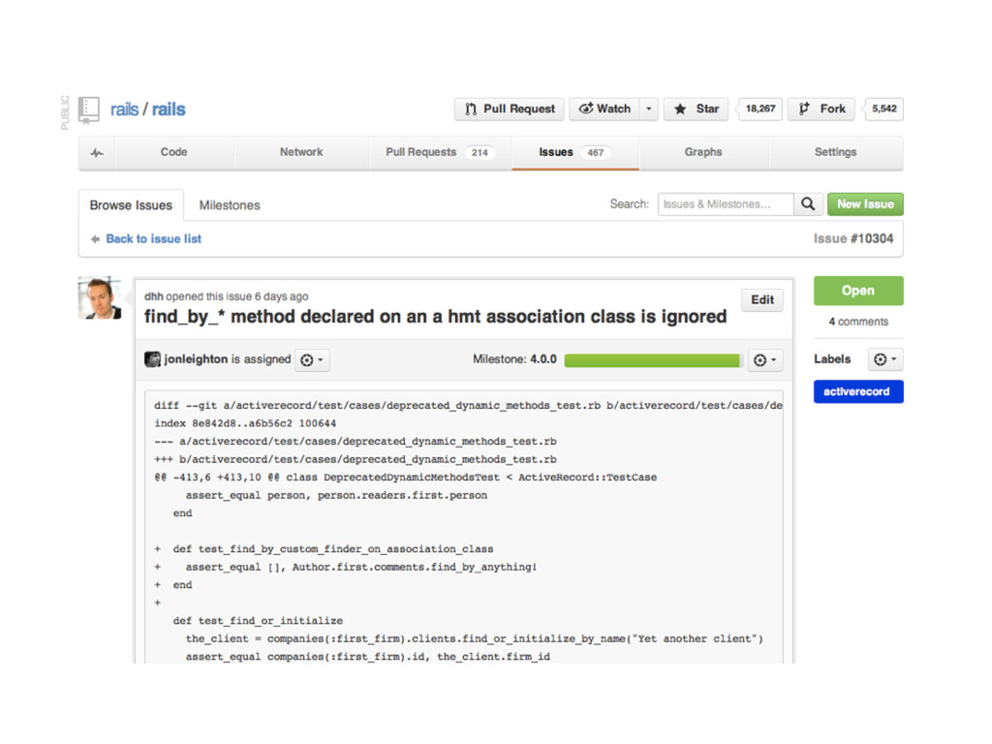This screenshot has width=992, height=744.
Task: Click the Fork button
Action: 823,109
